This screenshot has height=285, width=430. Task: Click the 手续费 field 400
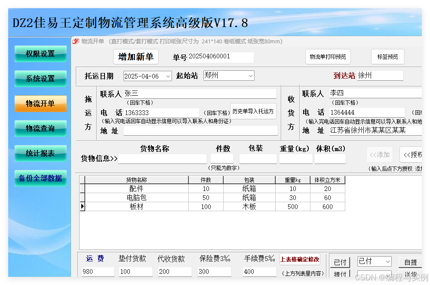(x=259, y=272)
